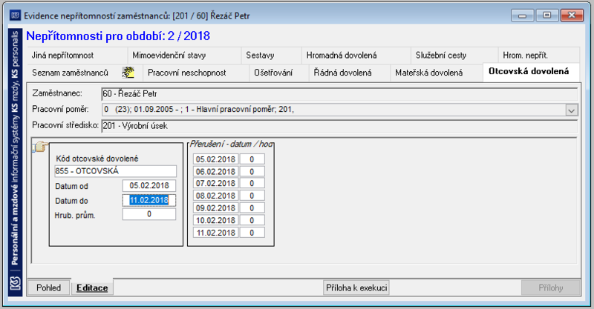This screenshot has width=594, height=309.
Task: Open the Řádná dovolená tab
Action: tap(350, 73)
